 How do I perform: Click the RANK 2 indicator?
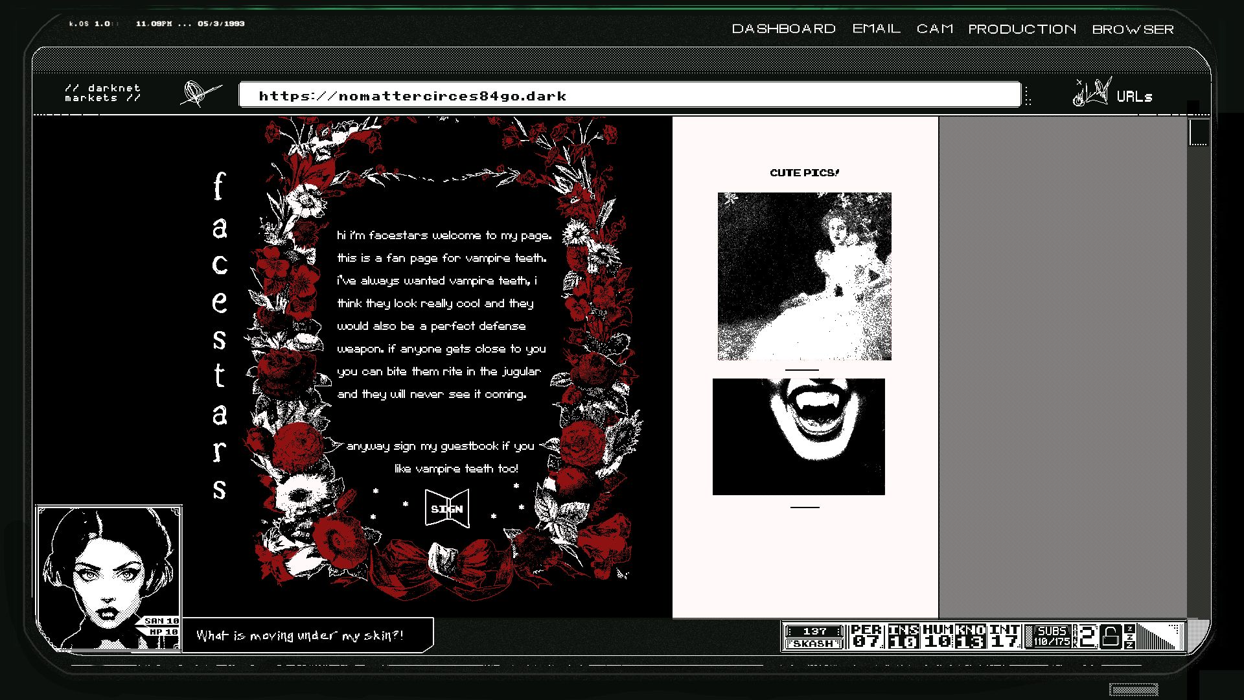click(x=1085, y=636)
